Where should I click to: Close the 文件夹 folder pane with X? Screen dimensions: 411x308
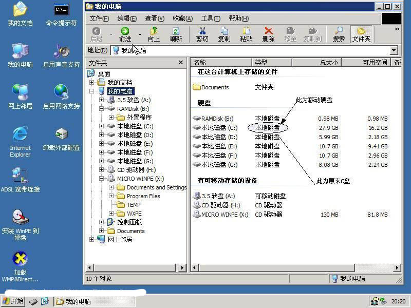(181, 63)
